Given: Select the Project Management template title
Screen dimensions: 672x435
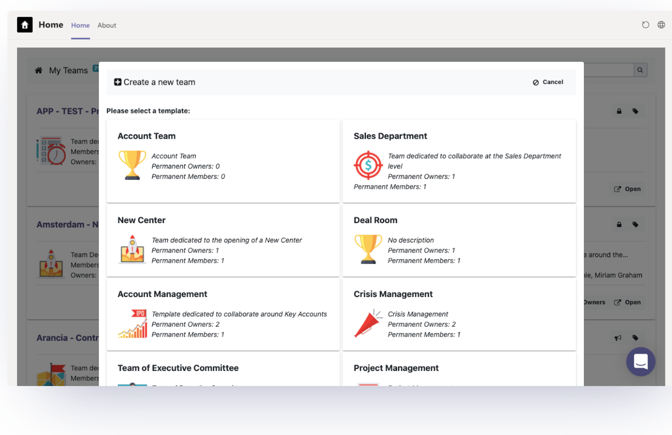Looking at the screenshot, I should click(396, 368).
